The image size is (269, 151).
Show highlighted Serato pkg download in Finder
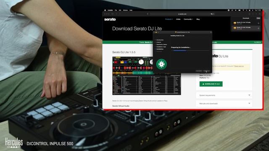258,28
